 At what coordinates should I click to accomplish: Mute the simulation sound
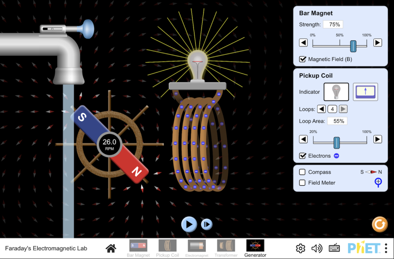[x=317, y=248]
